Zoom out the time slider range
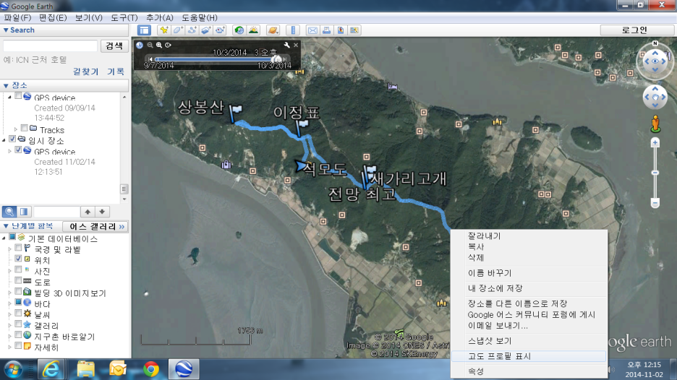This screenshot has width=677, height=380. (x=150, y=45)
